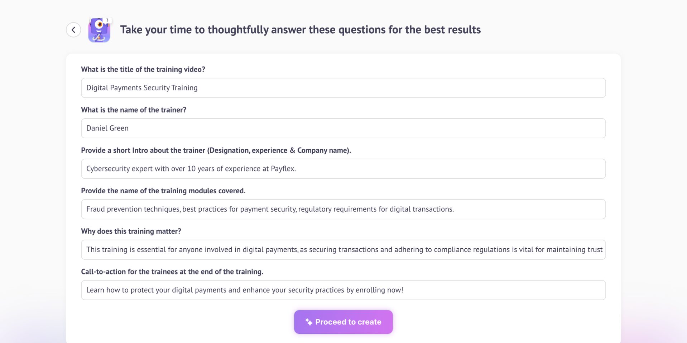Click the 'What is the name of the trainer' label

click(134, 110)
